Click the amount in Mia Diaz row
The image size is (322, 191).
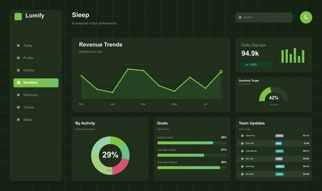(306, 174)
